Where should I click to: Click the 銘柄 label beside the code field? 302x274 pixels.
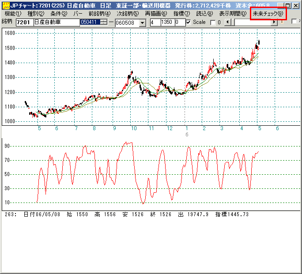tap(7, 21)
